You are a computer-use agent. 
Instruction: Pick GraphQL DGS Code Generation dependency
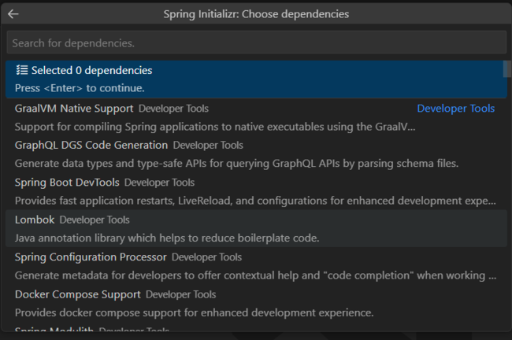coord(91,145)
